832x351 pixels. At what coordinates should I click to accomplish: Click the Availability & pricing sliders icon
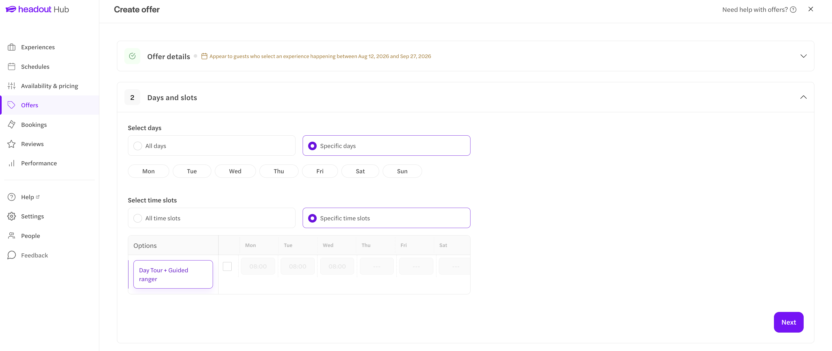pyautogui.click(x=12, y=86)
